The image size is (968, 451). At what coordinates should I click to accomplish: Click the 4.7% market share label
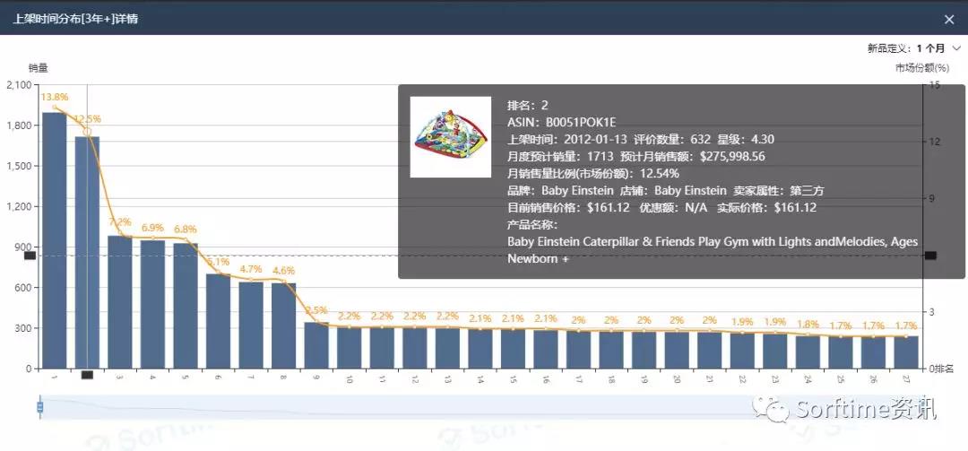pos(251,269)
